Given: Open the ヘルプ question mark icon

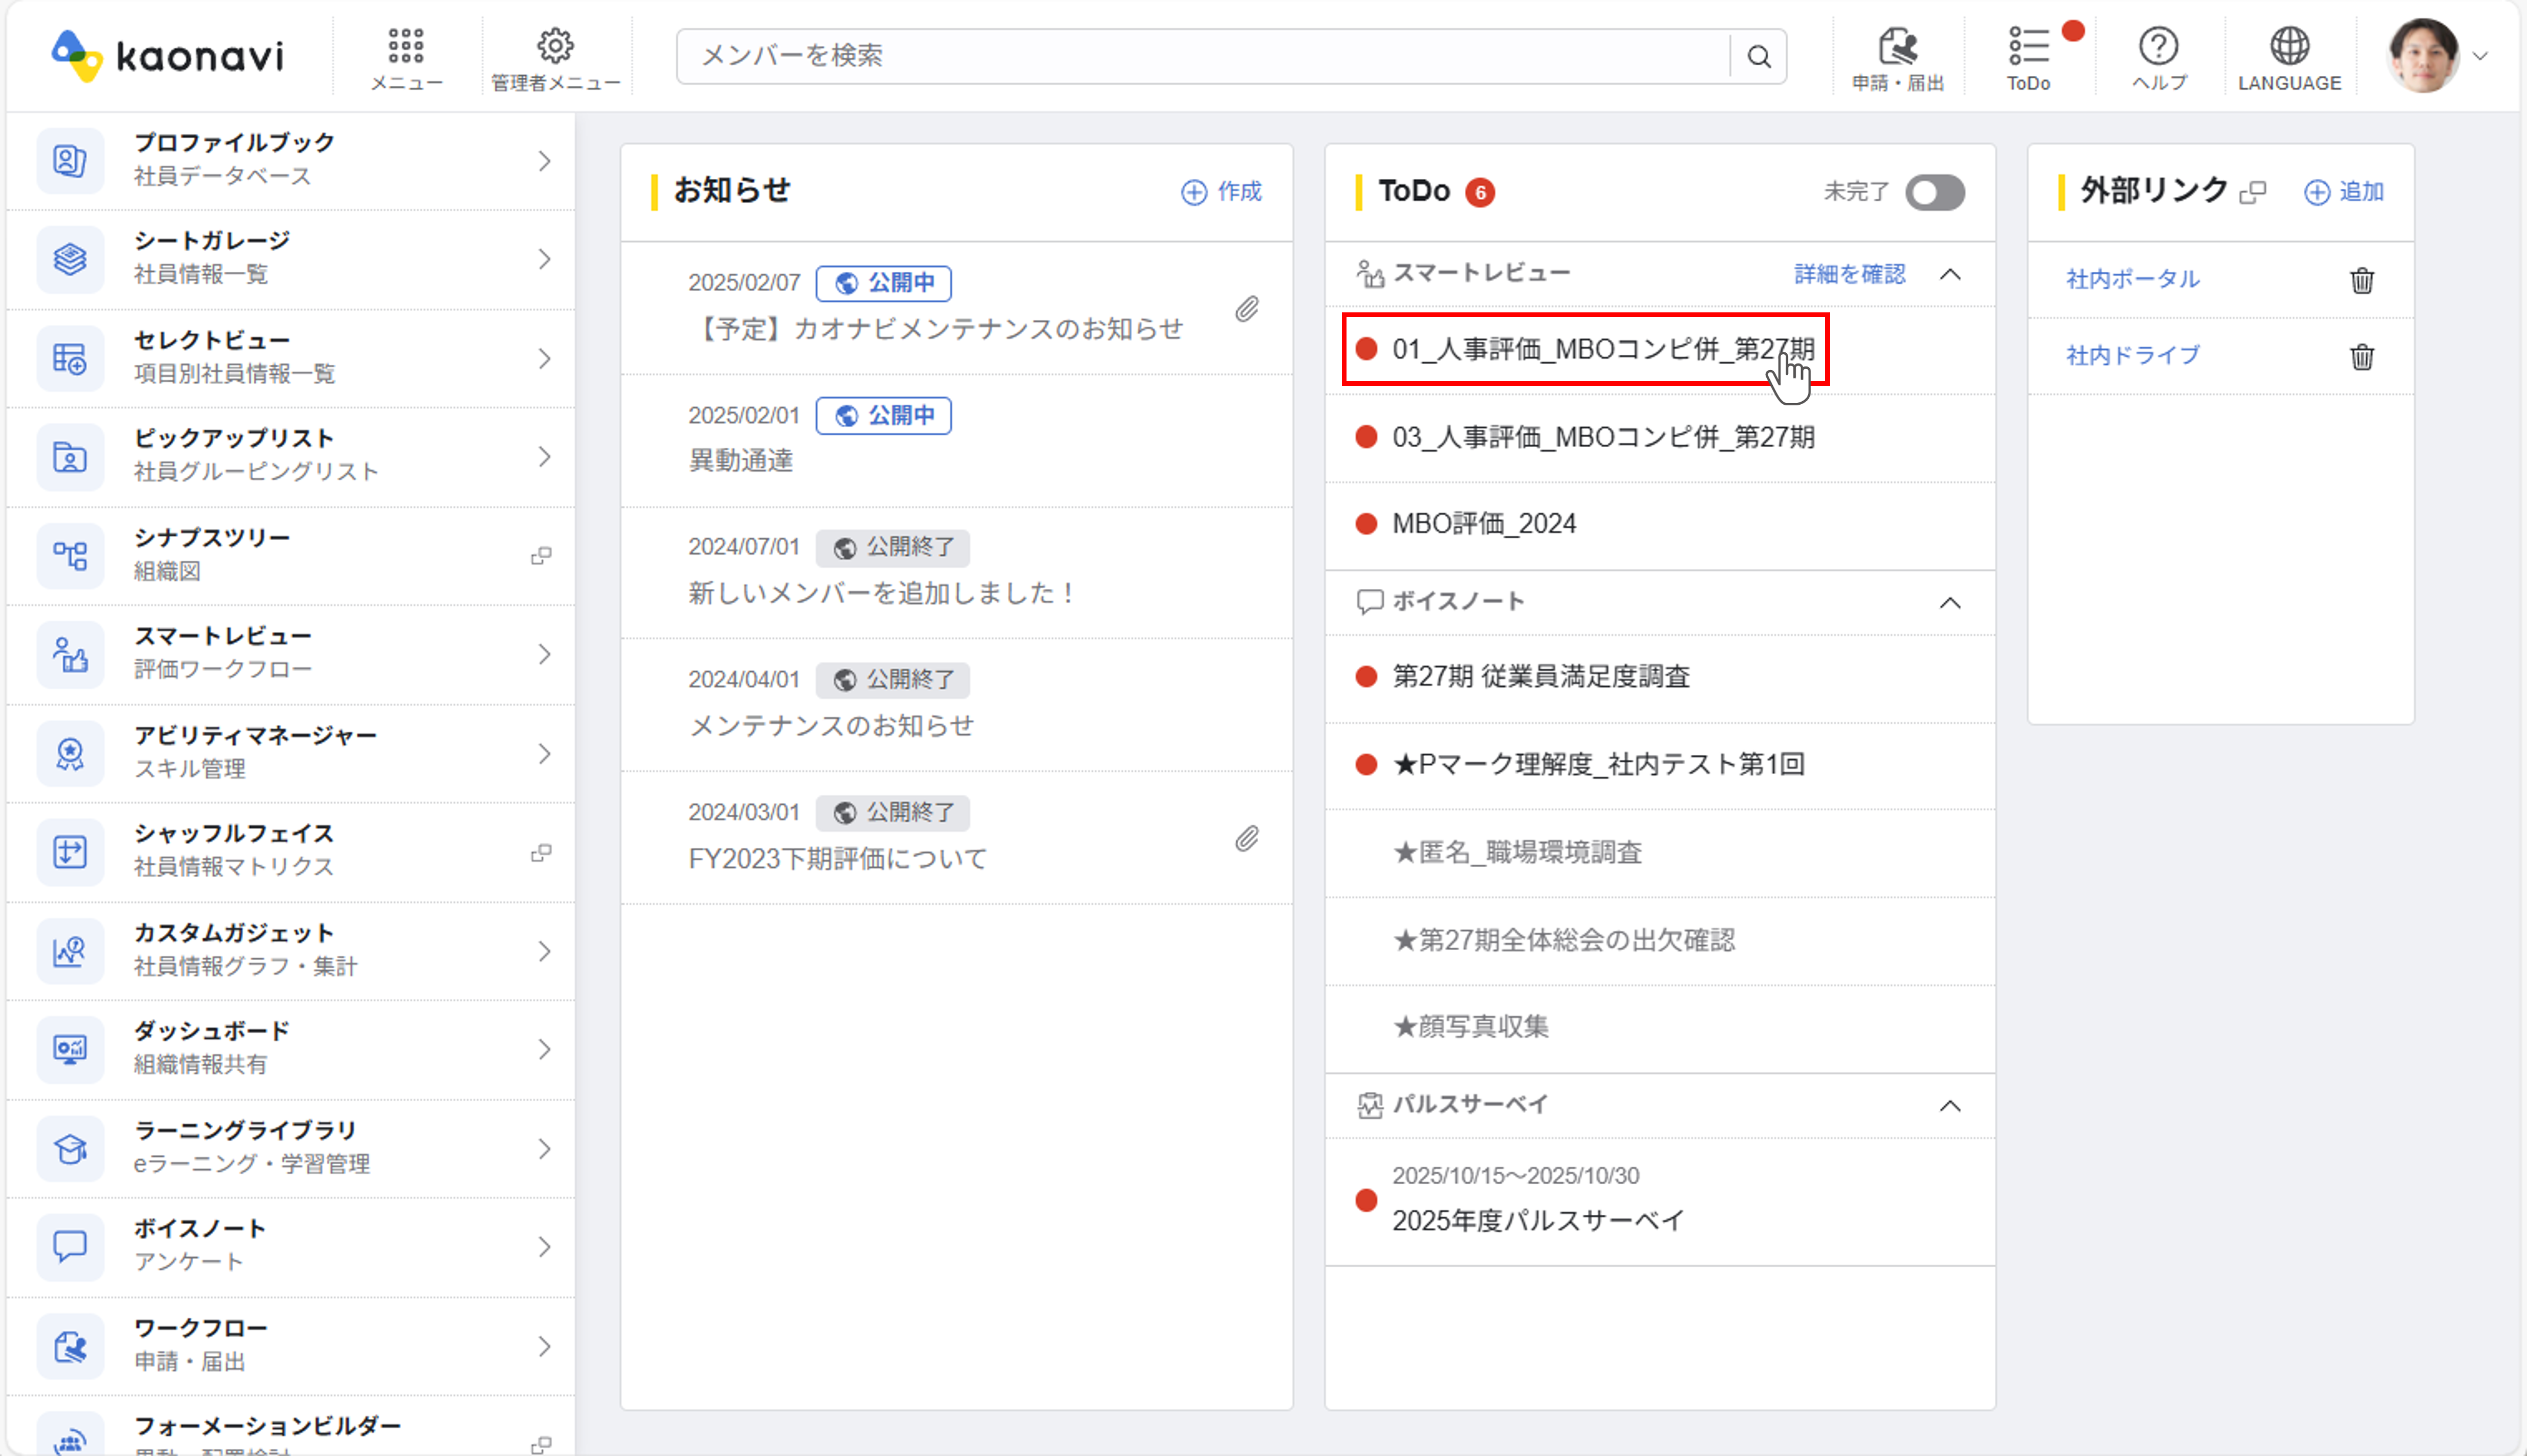Looking at the screenshot, I should coord(2158,47).
